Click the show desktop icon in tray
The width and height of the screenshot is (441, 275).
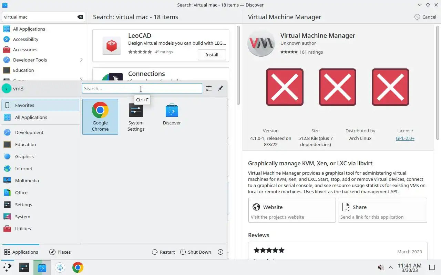point(432,267)
